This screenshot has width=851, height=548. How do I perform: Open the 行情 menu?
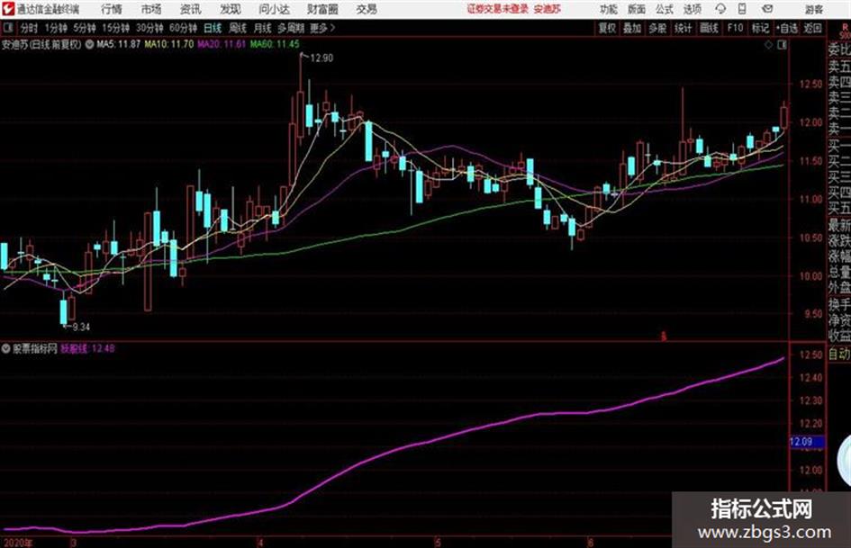(112, 9)
